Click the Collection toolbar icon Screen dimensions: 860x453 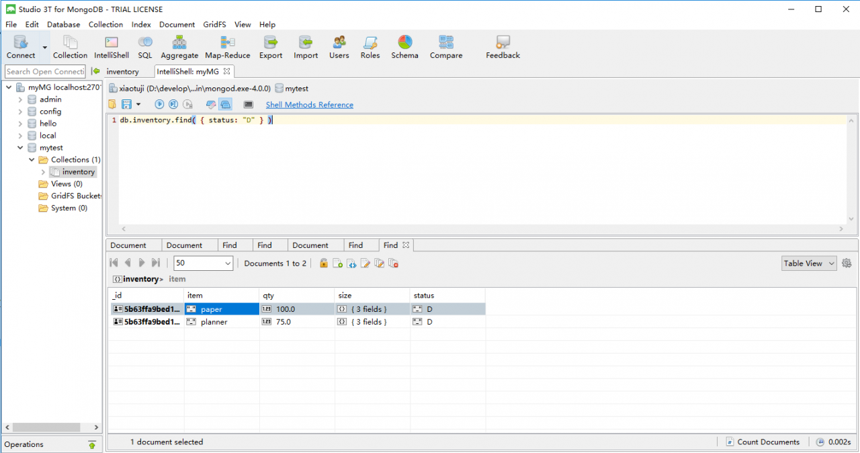tap(70, 48)
